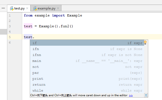The image size is (162, 100).
Task: Select the 'ifnn' completion item
Action: pos(87,55)
